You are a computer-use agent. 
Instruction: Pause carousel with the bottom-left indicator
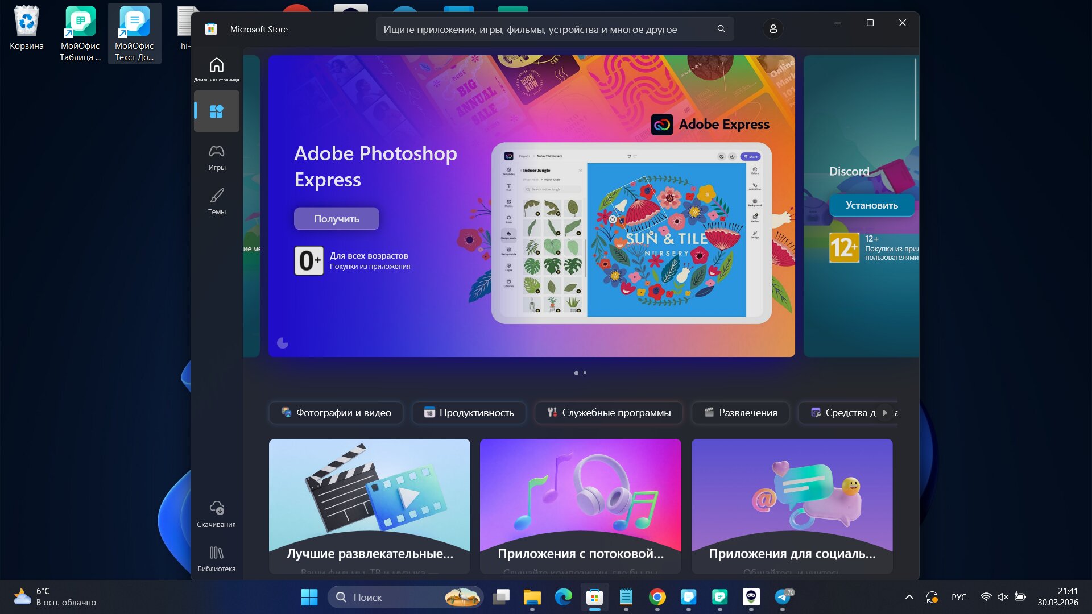pyautogui.click(x=283, y=343)
